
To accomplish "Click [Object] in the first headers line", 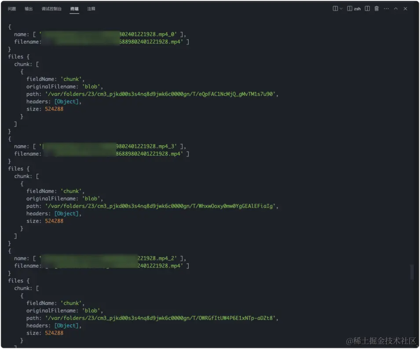I will click(66, 102).
